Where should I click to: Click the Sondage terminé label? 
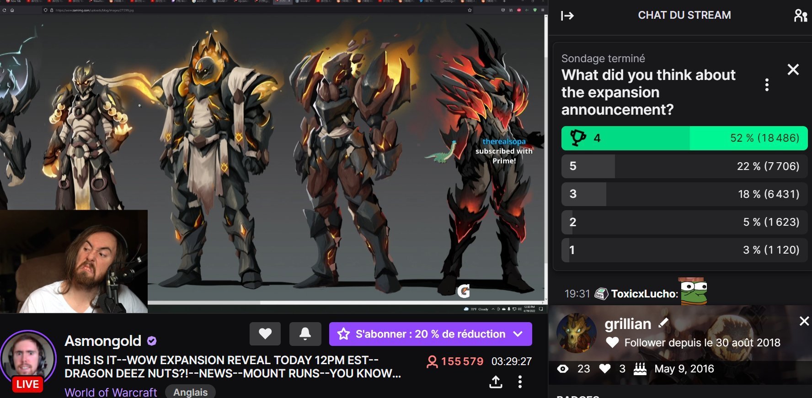(603, 58)
